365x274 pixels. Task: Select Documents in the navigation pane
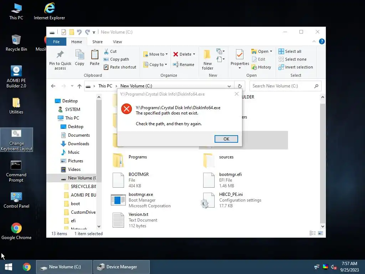click(x=76, y=135)
